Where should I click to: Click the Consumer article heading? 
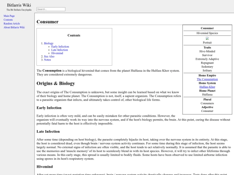(x=48, y=22)
